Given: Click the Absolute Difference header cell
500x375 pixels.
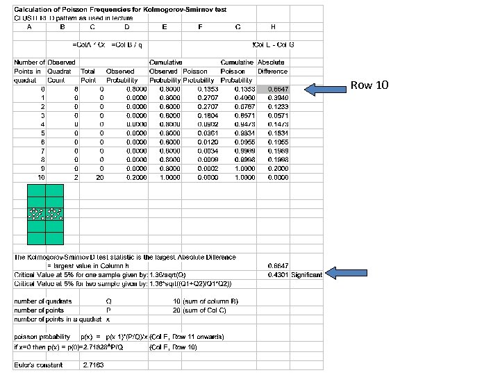Looking at the screenshot, I should pos(274,67).
